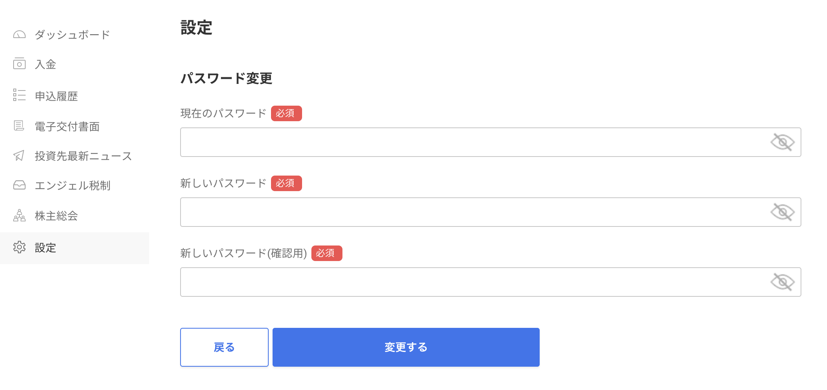This screenshot has width=827, height=390.
Task: Click the エンジェル税制 inbox tray icon
Action: point(19,185)
